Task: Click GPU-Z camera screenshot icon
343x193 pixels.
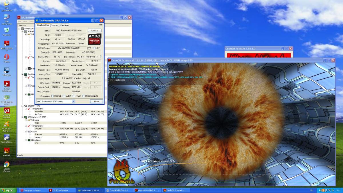Action: 101,25
